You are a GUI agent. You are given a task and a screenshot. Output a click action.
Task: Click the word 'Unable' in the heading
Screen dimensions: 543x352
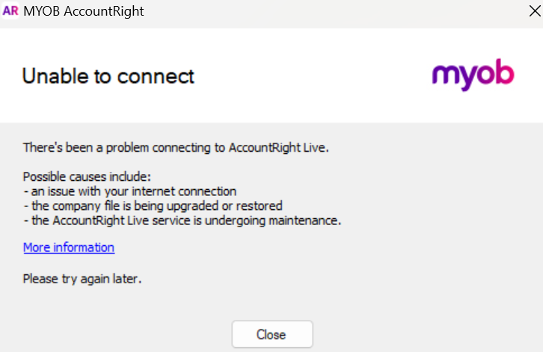(52, 76)
